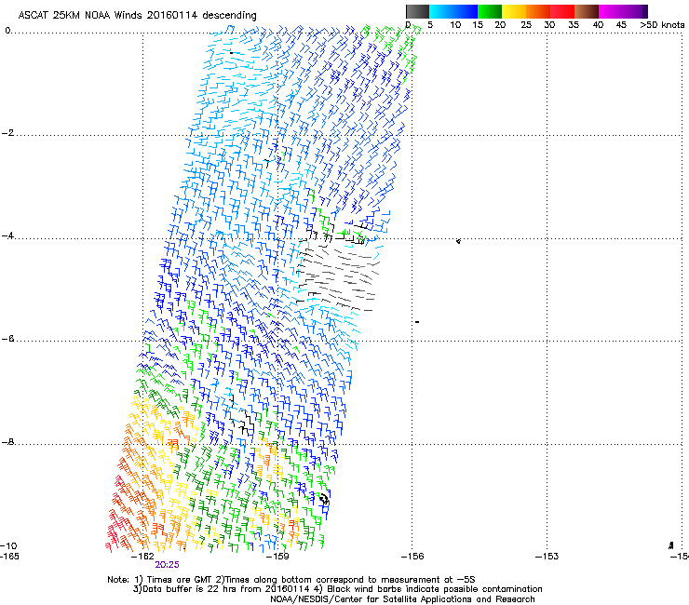Click the small island marker near -4, -155

(x=458, y=241)
